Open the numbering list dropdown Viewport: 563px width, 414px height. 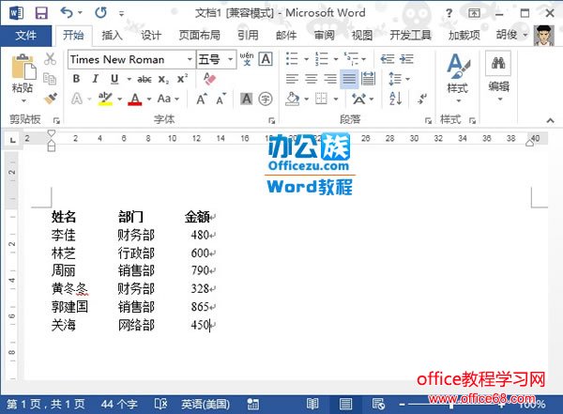pos(336,59)
